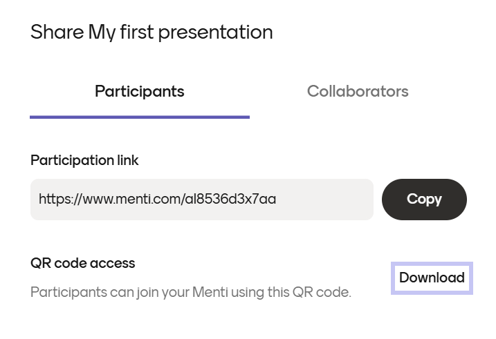This screenshot has width=496, height=339.
Task: Choose Collaborators in the share dialog
Action: [x=358, y=91]
